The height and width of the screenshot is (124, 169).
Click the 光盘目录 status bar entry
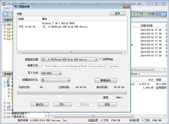(104, 120)
